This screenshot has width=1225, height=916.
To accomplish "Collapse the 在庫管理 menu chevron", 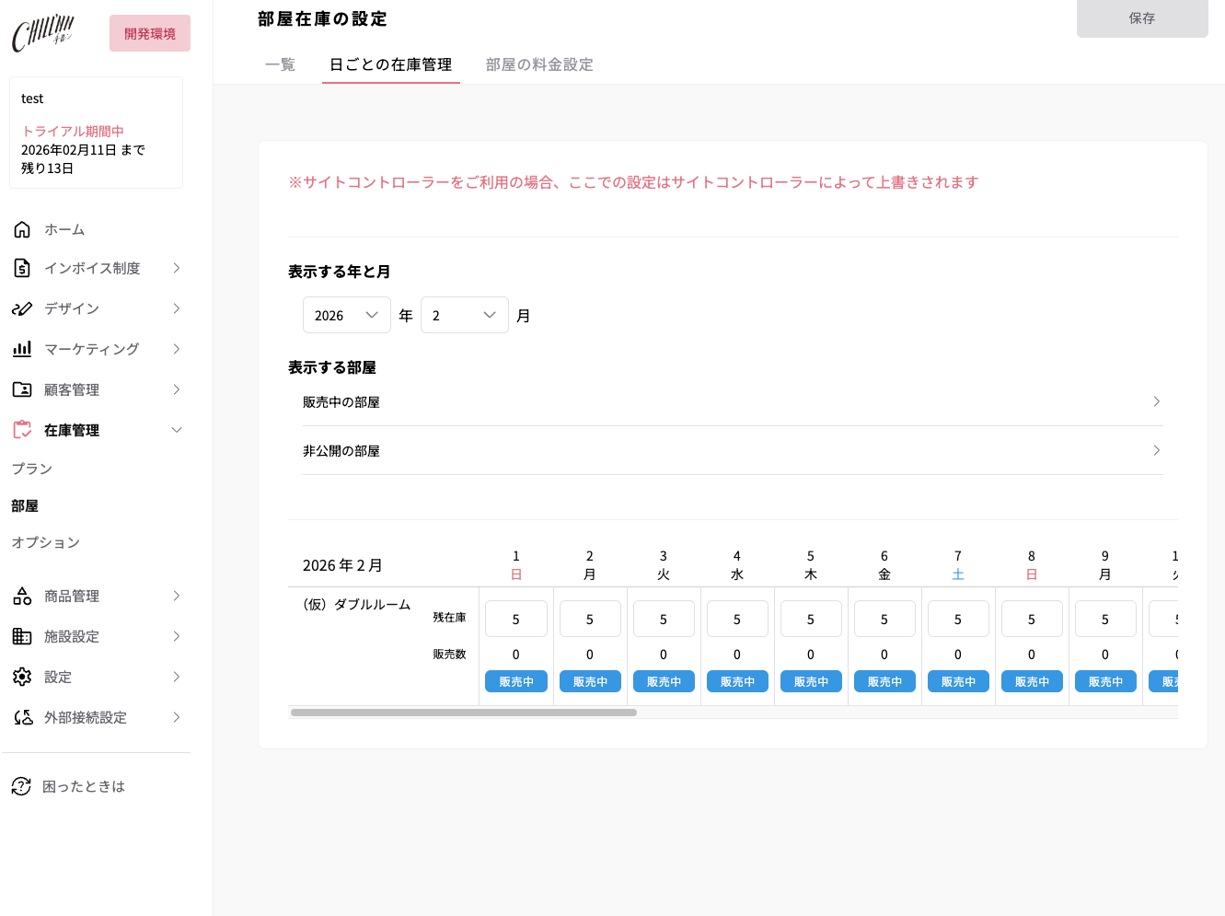I will pyautogui.click(x=177, y=430).
